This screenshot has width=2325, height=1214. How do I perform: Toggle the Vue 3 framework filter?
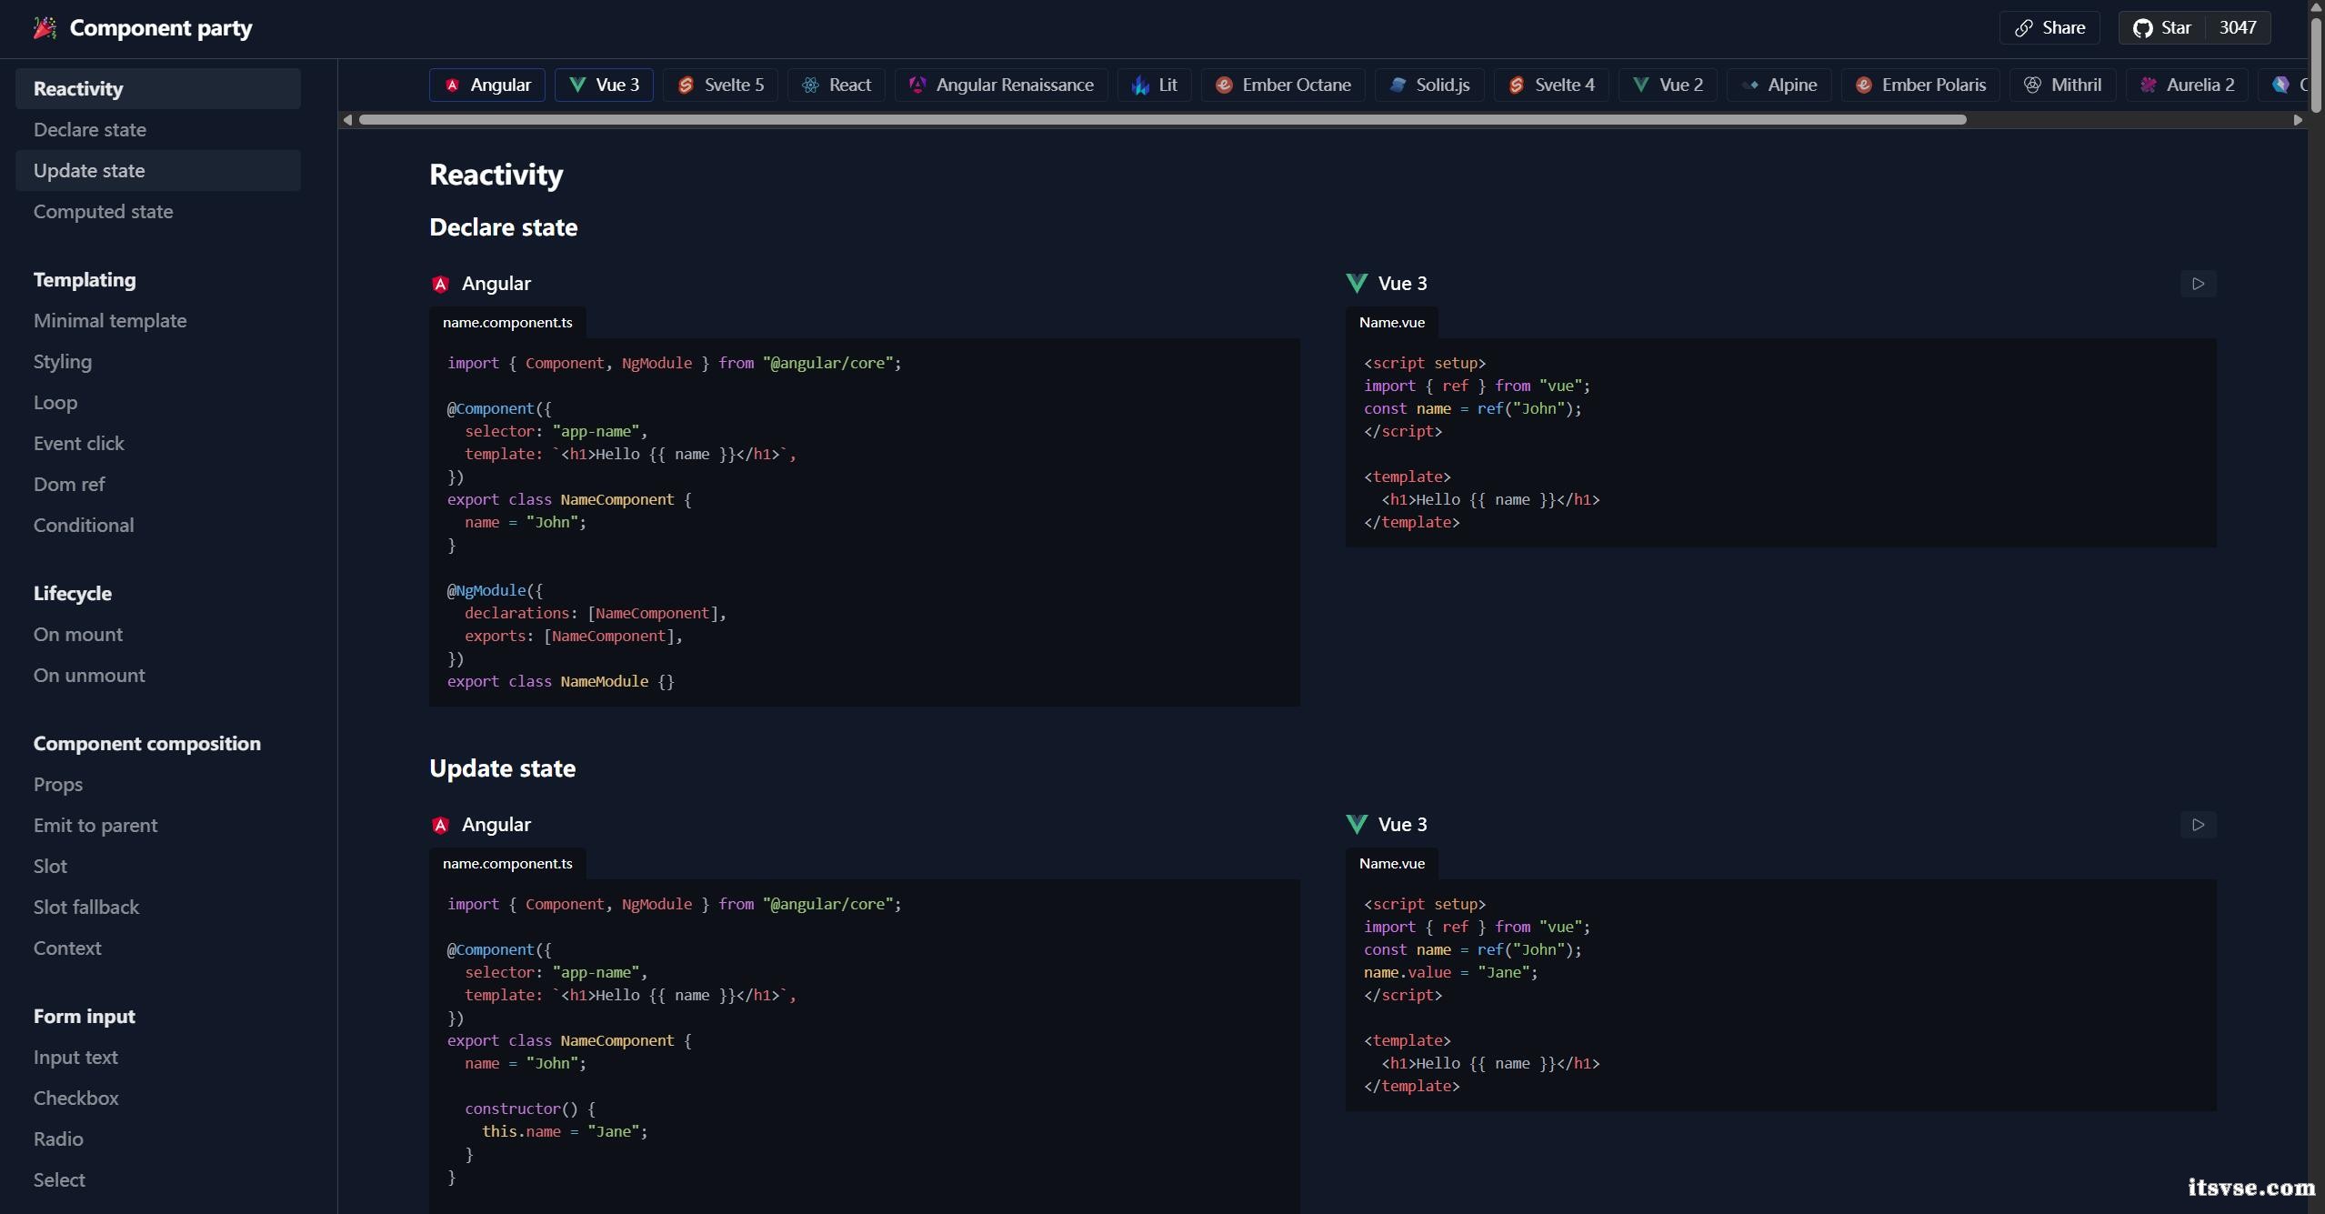coord(604,85)
